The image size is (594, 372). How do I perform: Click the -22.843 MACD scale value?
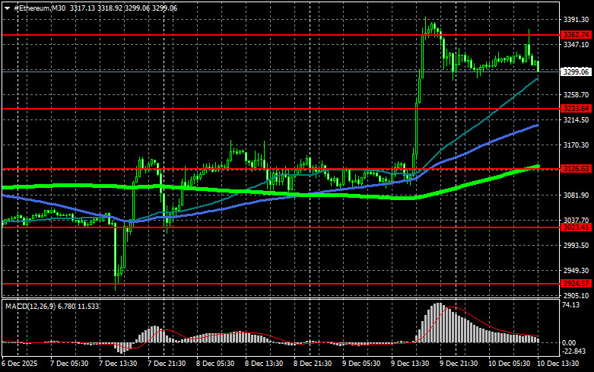pos(573,351)
